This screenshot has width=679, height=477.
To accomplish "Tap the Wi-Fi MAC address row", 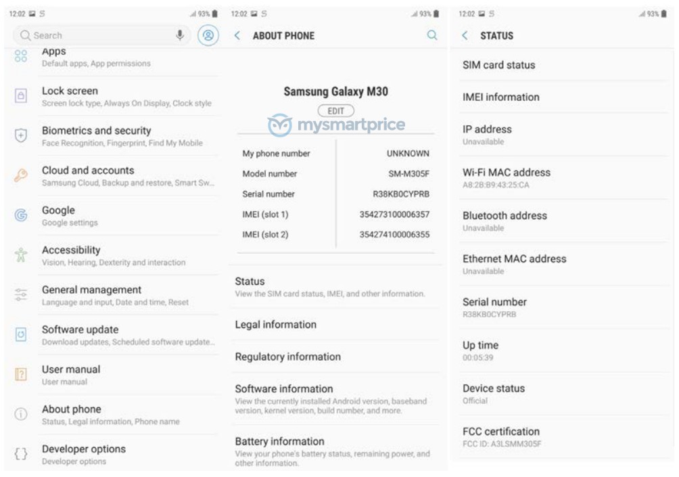I will coord(563,178).
